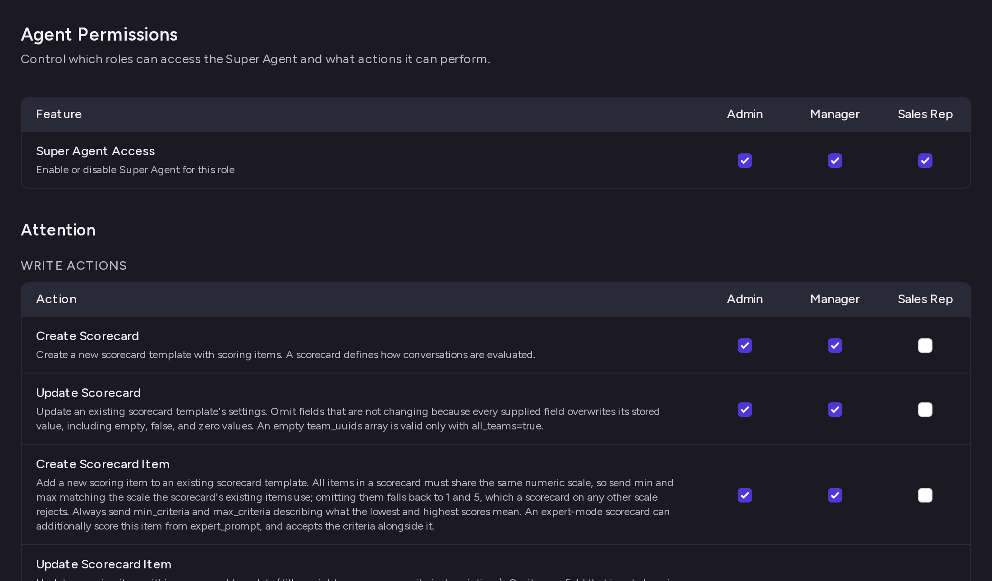This screenshot has width=992, height=581.
Task: Uncheck Super Agent Access for Admin
Action: click(745, 161)
